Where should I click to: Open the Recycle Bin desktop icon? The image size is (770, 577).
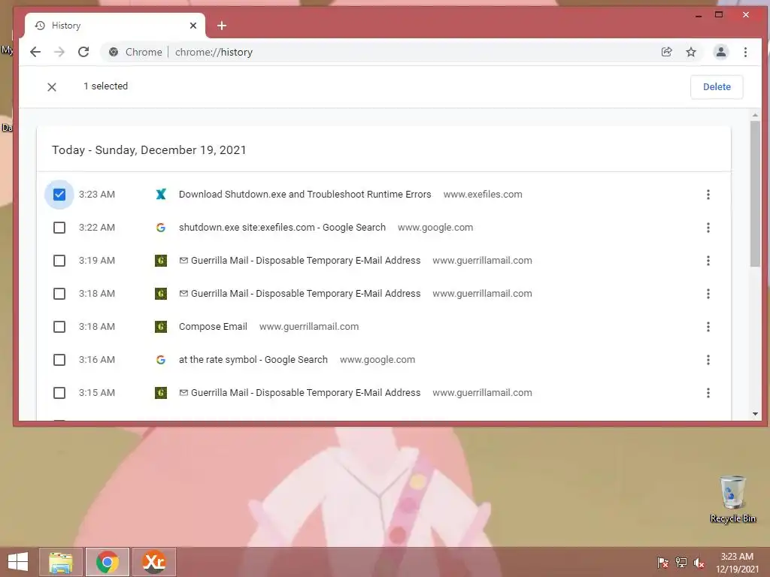[x=732, y=499]
